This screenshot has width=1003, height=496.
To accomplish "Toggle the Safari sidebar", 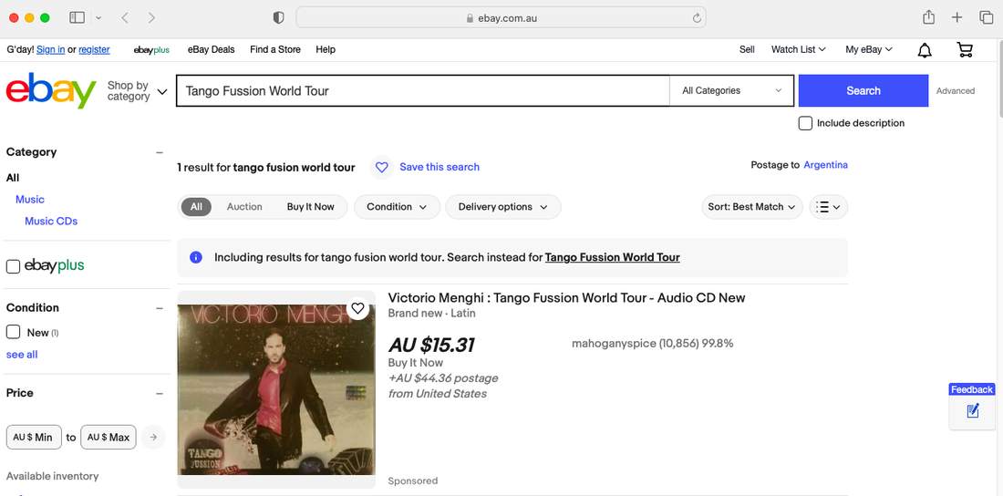I will [x=77, y=18].
